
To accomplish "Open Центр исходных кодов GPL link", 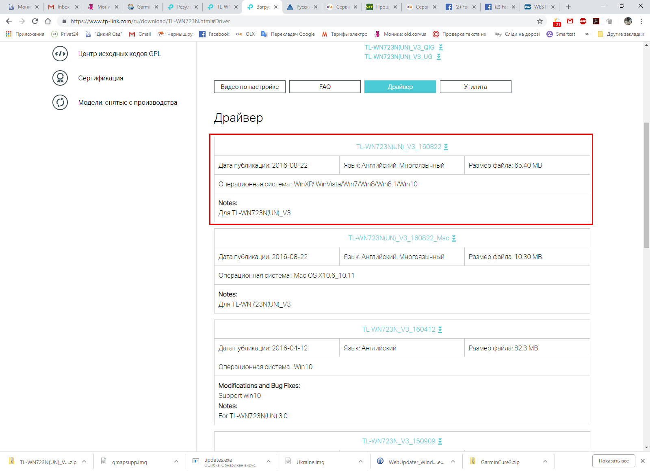I will point(119,54).
